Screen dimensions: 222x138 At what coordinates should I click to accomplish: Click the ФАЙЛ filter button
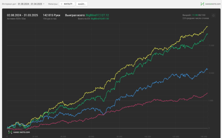click(82, 4)
